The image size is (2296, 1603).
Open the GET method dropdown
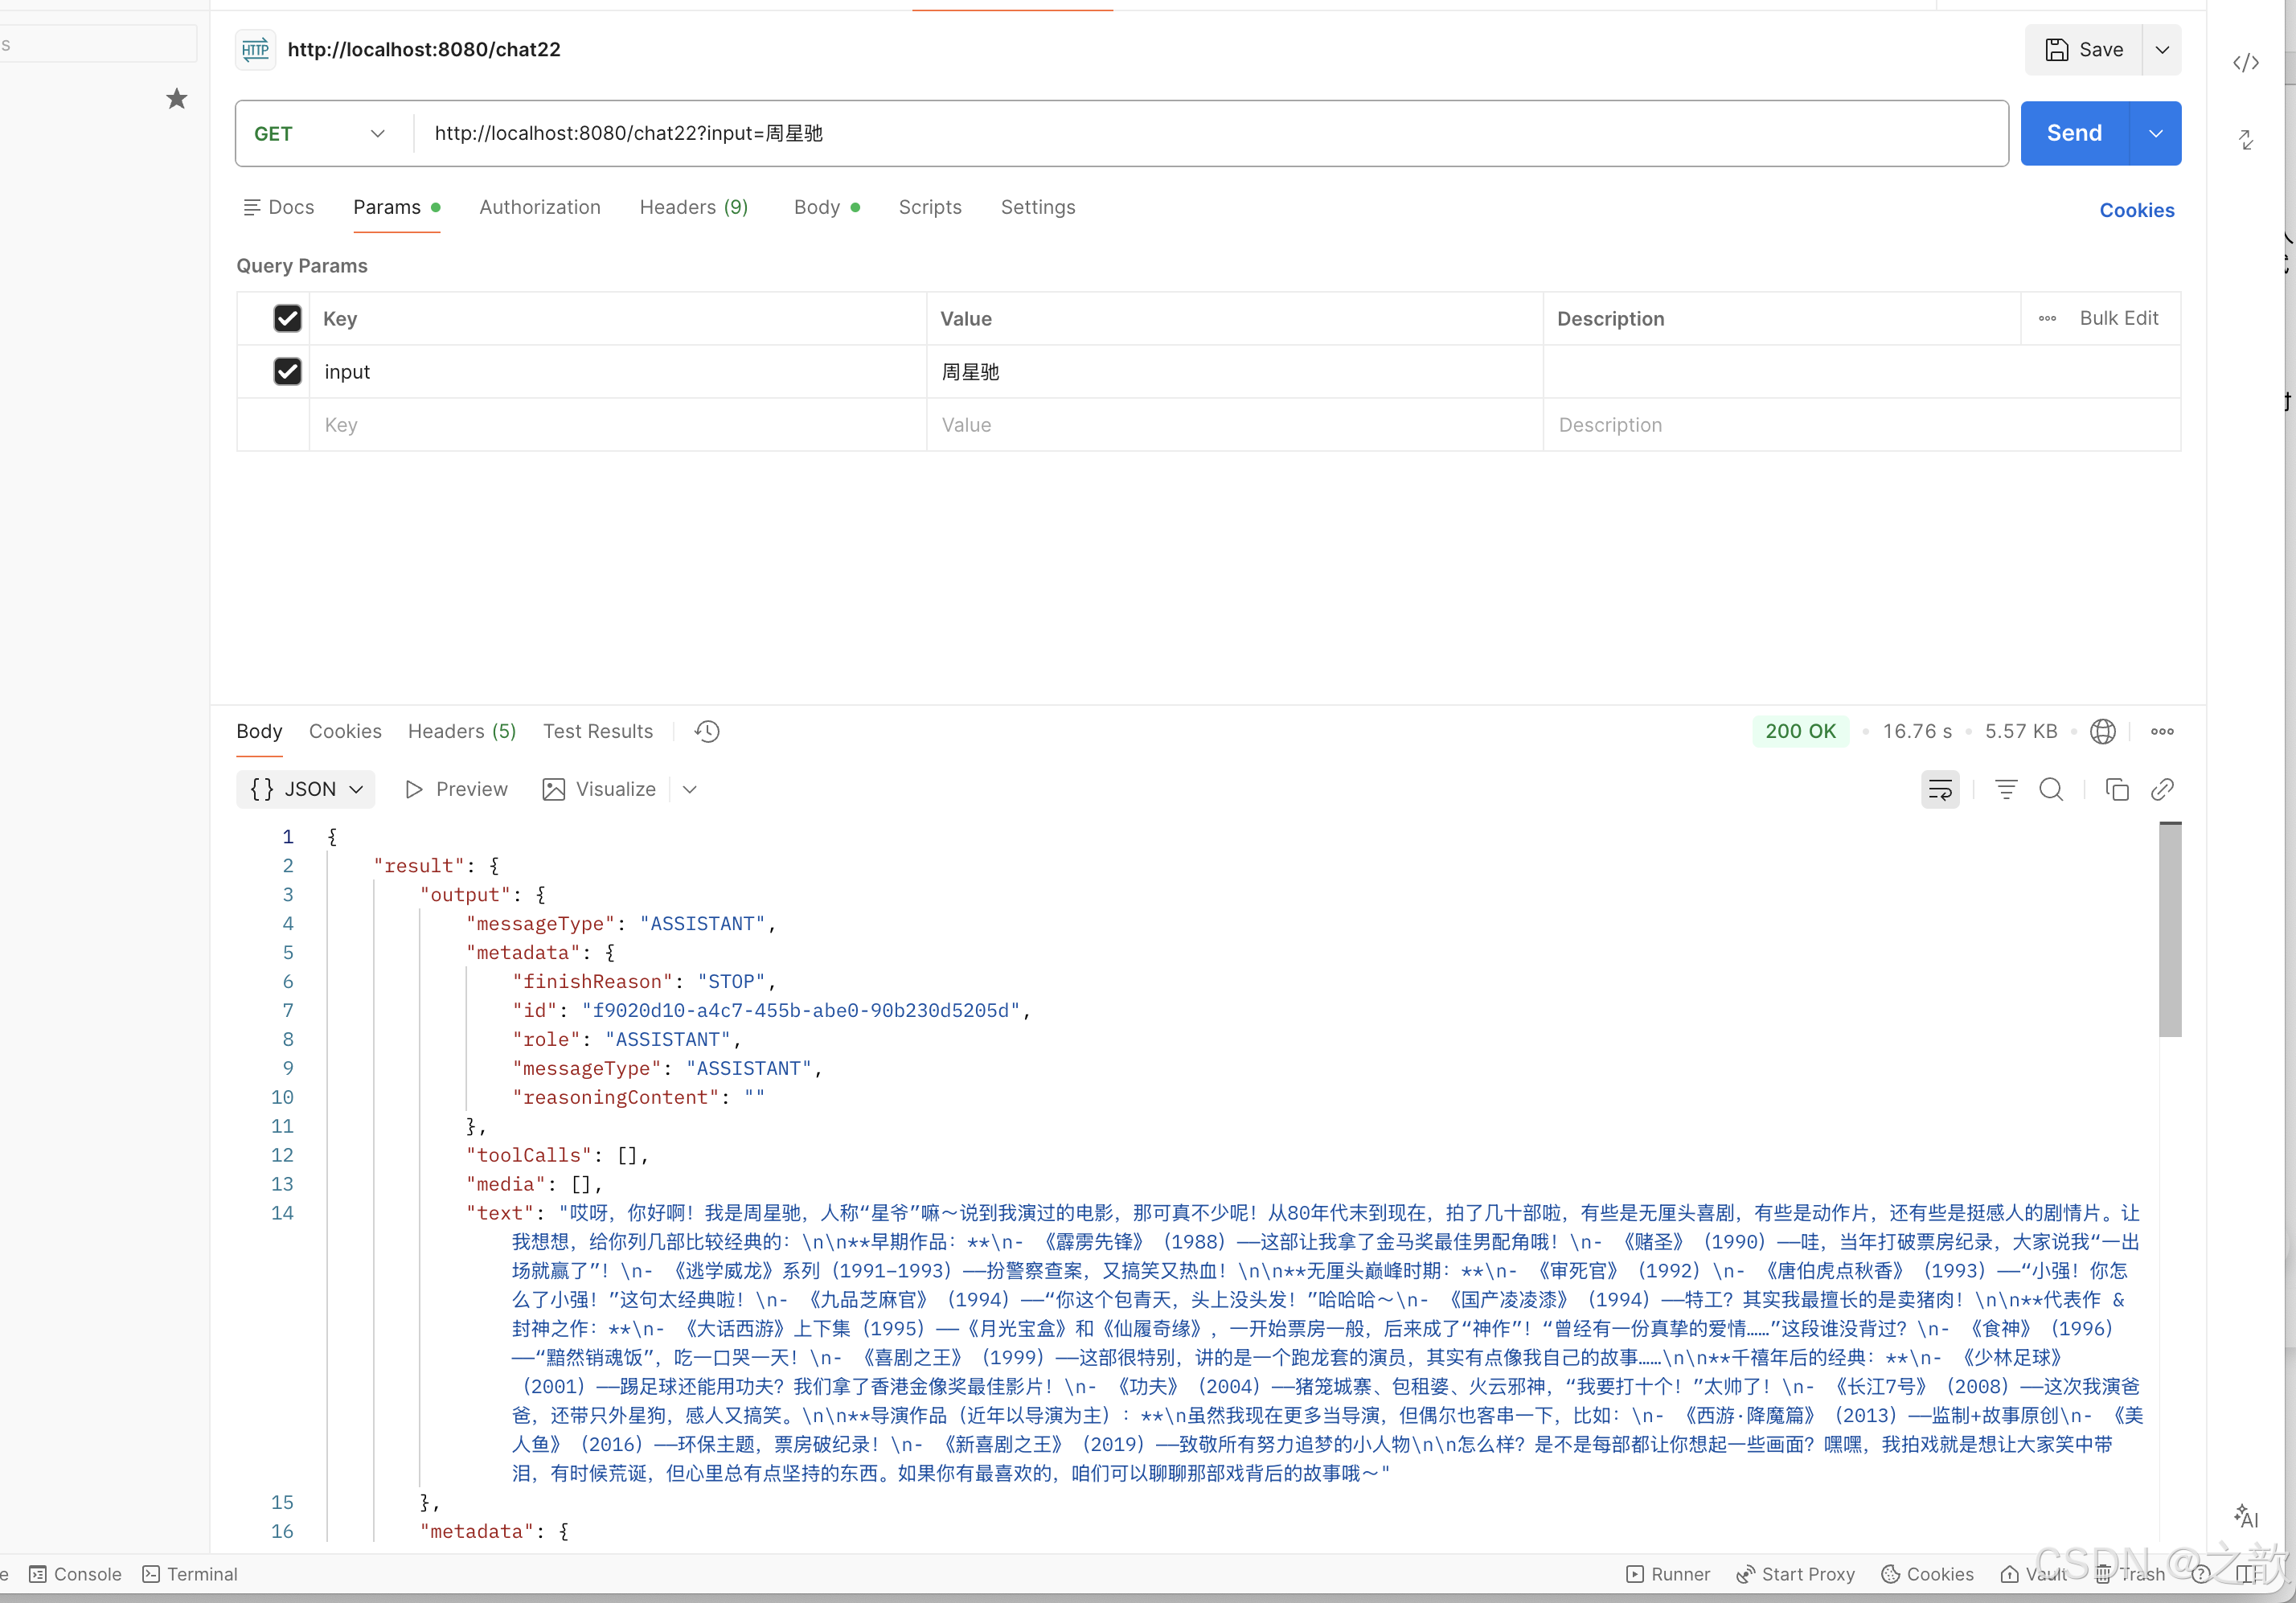tap(320, 134)
